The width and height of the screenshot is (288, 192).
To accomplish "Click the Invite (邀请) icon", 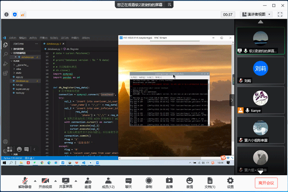I will point(88,180).
